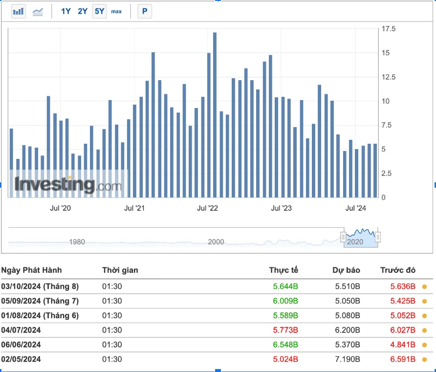
Task: Select the 01/08/2024 (Tháng 6) release date
Action: tap(40, 316)
